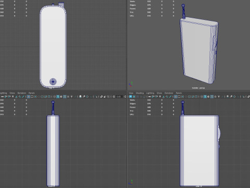Image resolution: width=250 pixels, height=188 pixels.
Task: Open Camera Attributes from right viewport toolbar
Action: 156,97
